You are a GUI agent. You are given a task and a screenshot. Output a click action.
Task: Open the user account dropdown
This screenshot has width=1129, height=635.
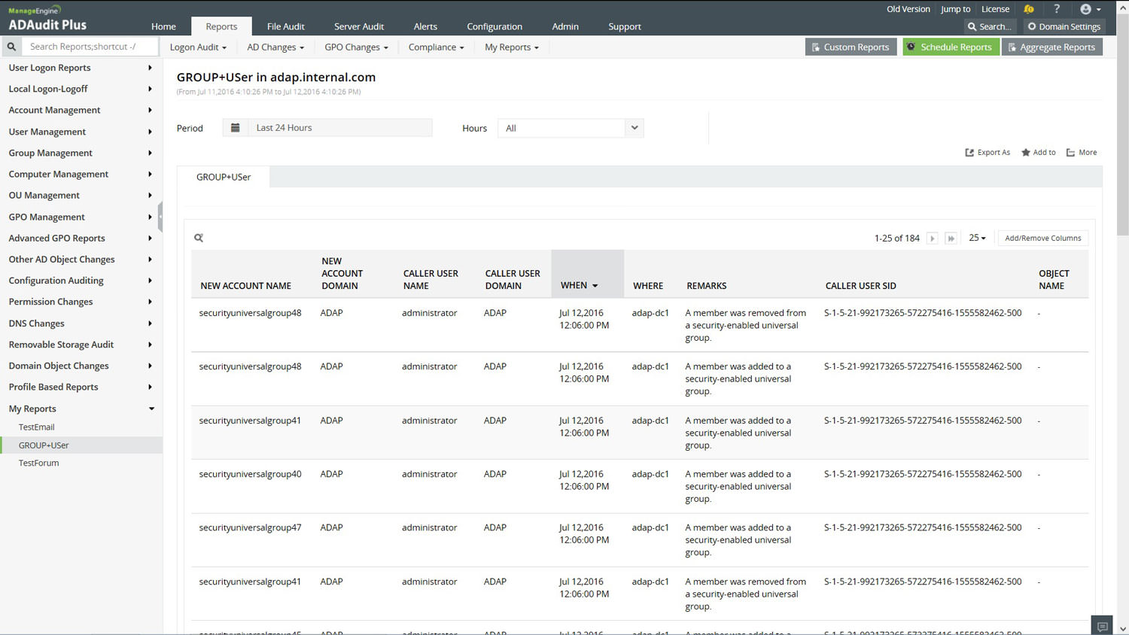1090,9
